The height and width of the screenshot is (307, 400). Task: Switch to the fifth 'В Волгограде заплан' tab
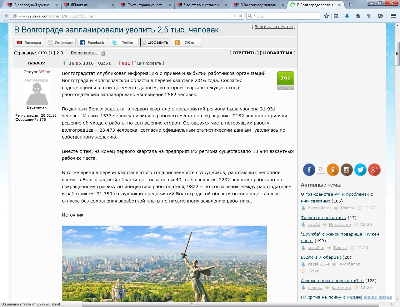click(x=259, y=5)
